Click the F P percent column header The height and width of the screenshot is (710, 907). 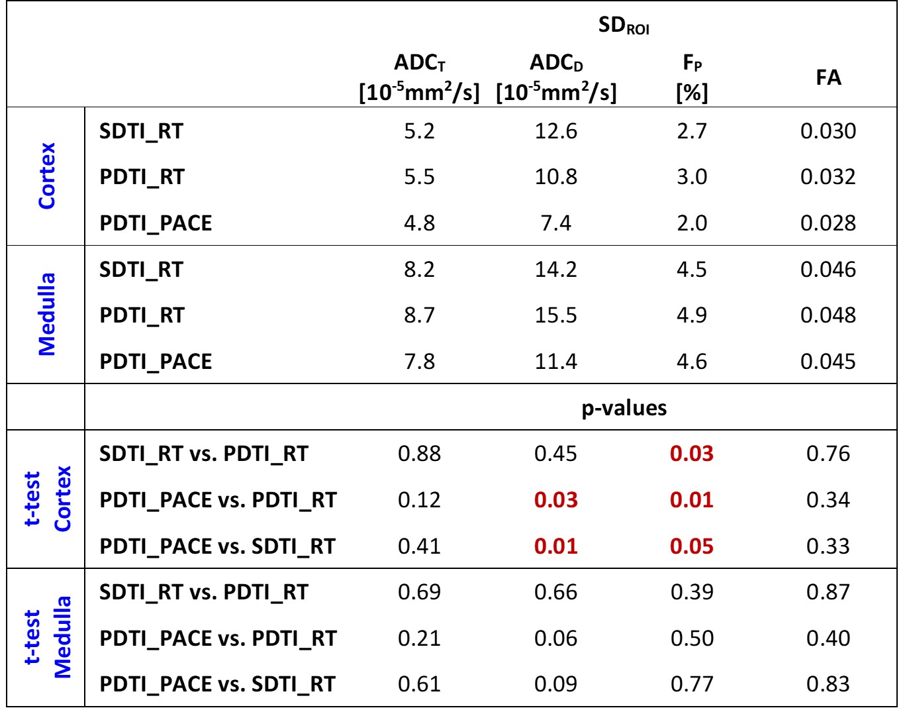coord(692,78)
